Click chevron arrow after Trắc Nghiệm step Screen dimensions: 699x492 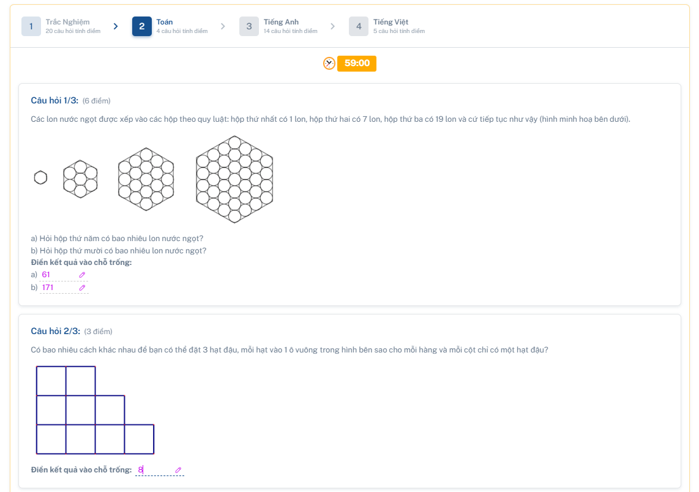point(116,26)
